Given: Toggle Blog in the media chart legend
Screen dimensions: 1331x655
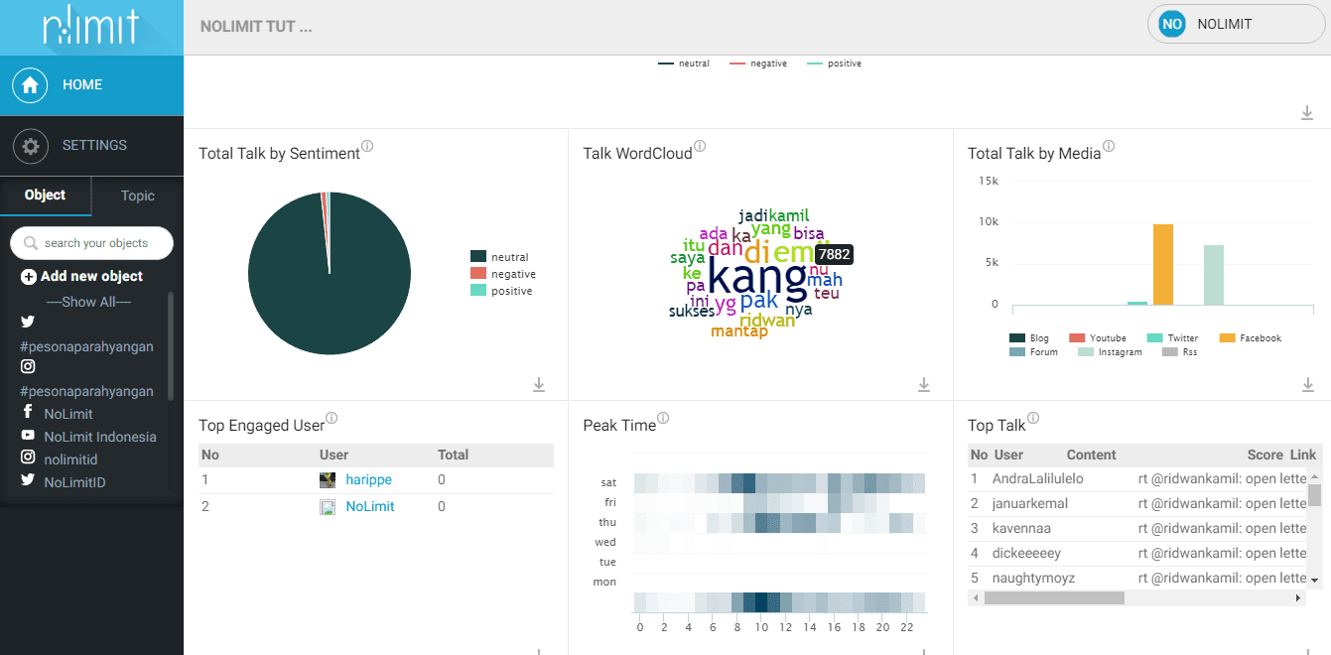Looking at the screenshot, I should [1029, 338].
